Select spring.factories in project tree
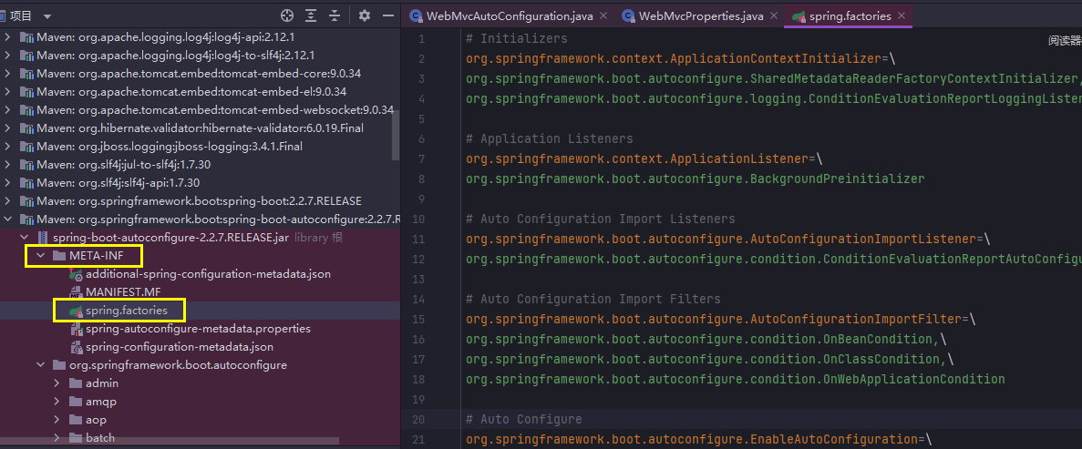This screenshot has height=449, width=1082. [127, 311]
